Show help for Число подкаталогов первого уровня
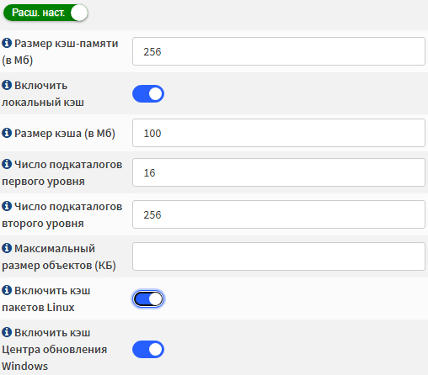Image resolution: width=428 pixels, height=375 pixels. pos(7,164)
